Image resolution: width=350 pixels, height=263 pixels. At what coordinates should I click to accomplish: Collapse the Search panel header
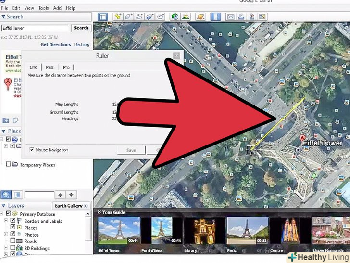point(3,17)
